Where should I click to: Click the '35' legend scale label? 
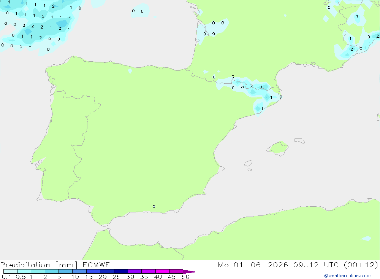144,277
